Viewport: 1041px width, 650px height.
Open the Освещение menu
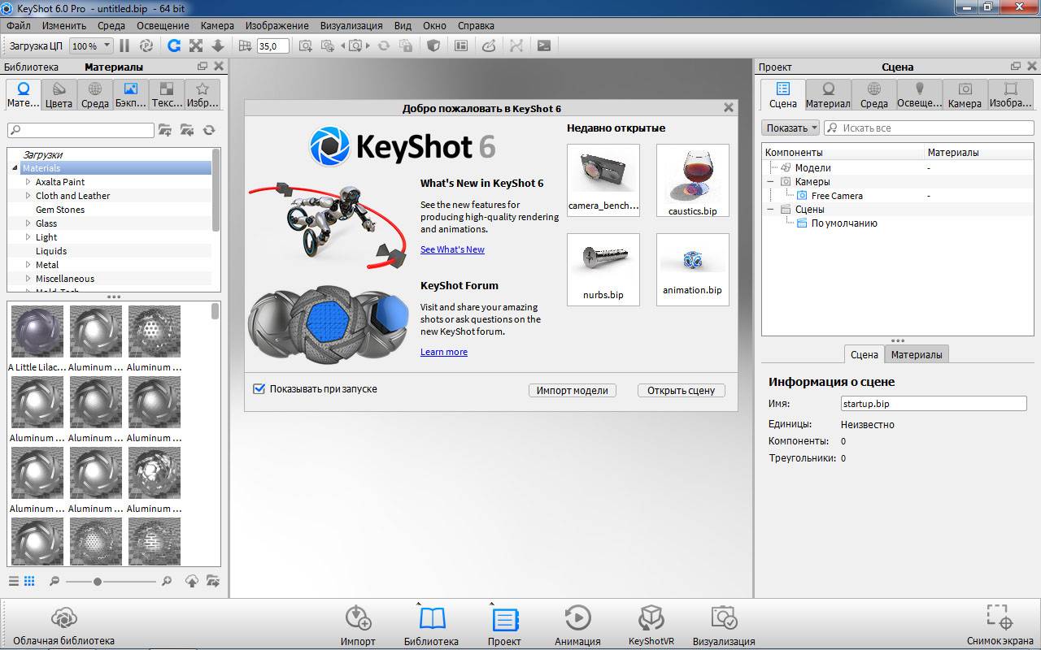163,25
